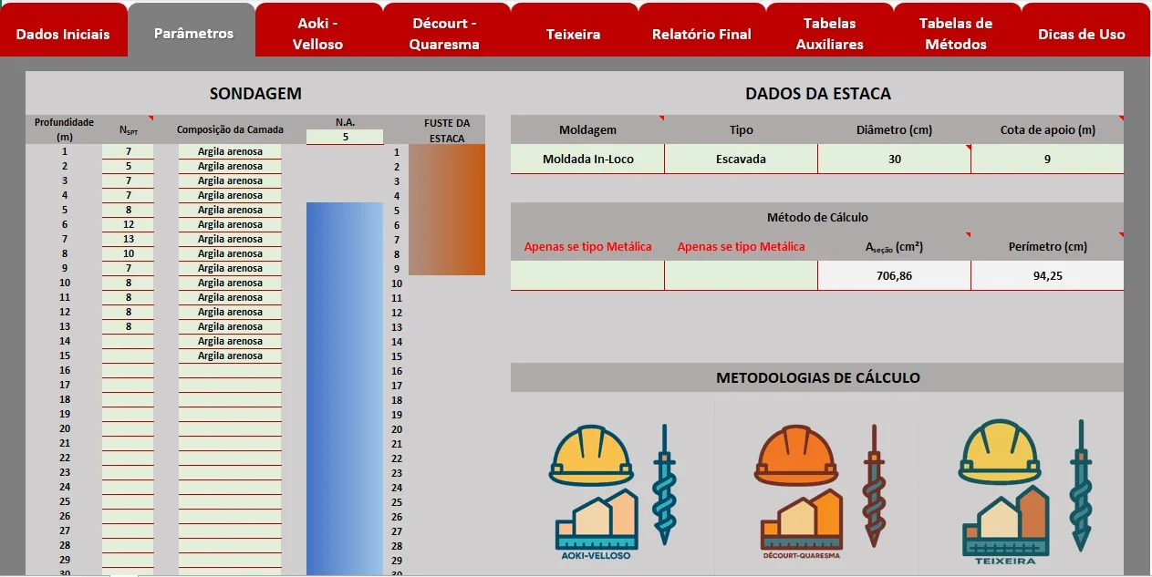Select Argila arenosa cell at depth 15
1152x577 pixels.
(230, 355)
